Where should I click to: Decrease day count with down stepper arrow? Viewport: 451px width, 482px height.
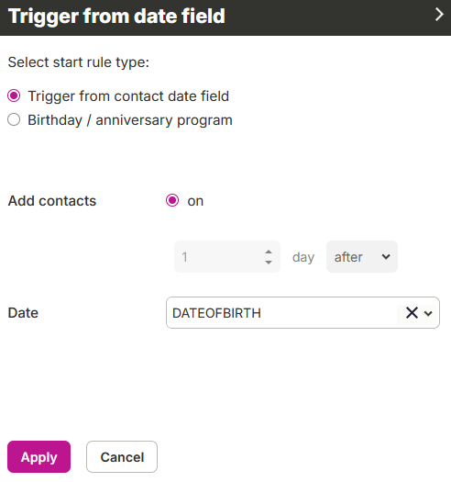(269, 263)
